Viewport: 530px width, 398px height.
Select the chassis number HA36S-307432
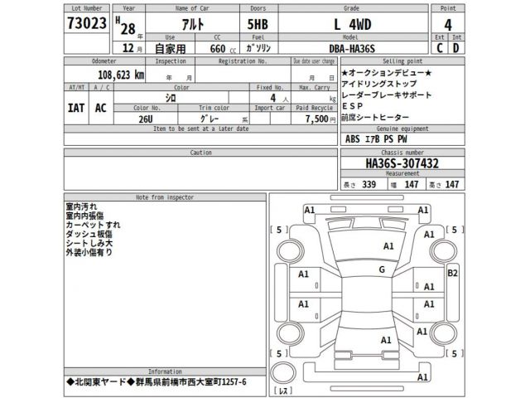pos(393,163)
